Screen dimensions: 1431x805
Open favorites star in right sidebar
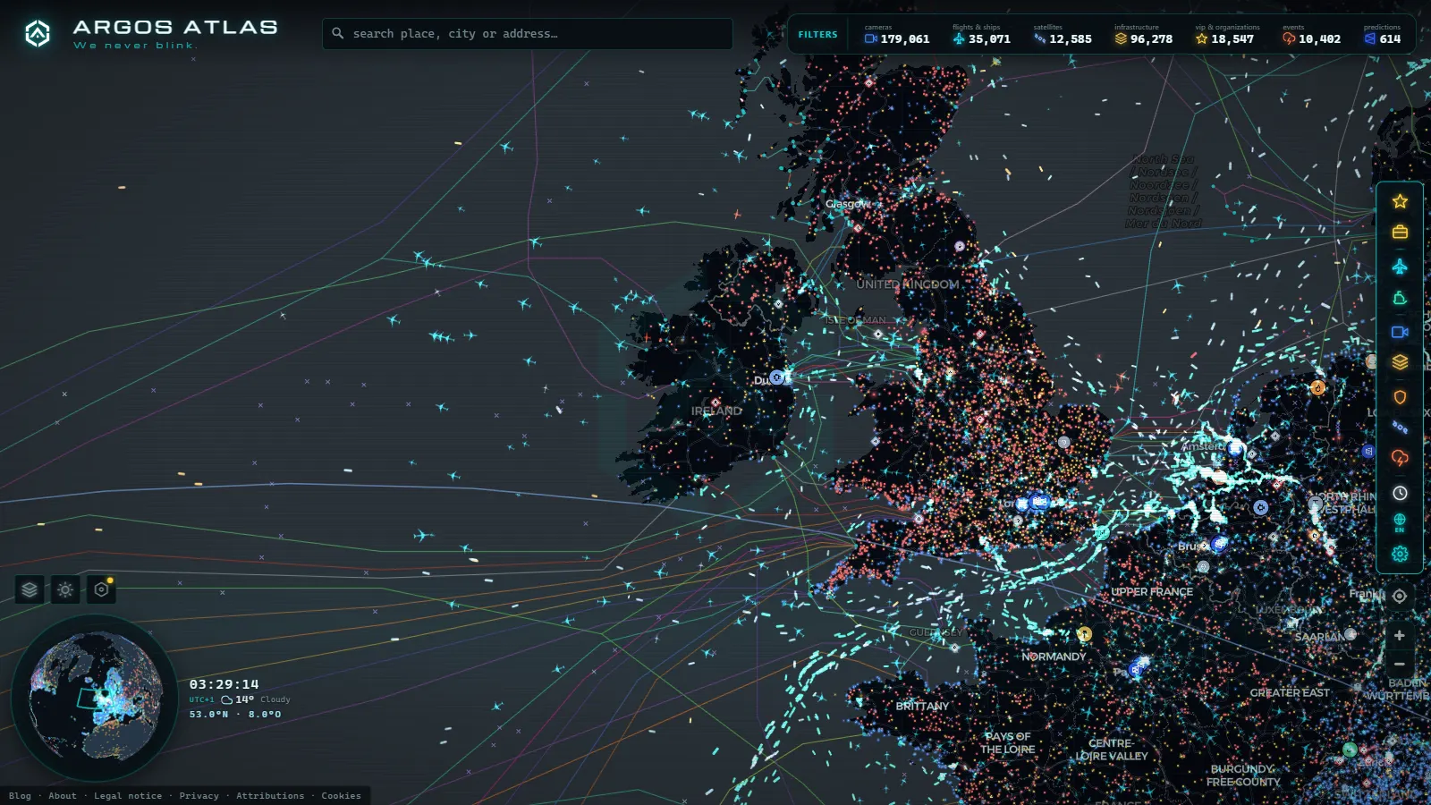[x=1400, y=201]
